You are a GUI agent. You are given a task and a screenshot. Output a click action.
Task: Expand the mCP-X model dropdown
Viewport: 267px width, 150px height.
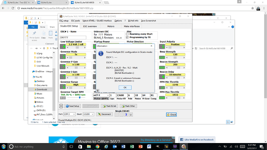pos(101,95)
